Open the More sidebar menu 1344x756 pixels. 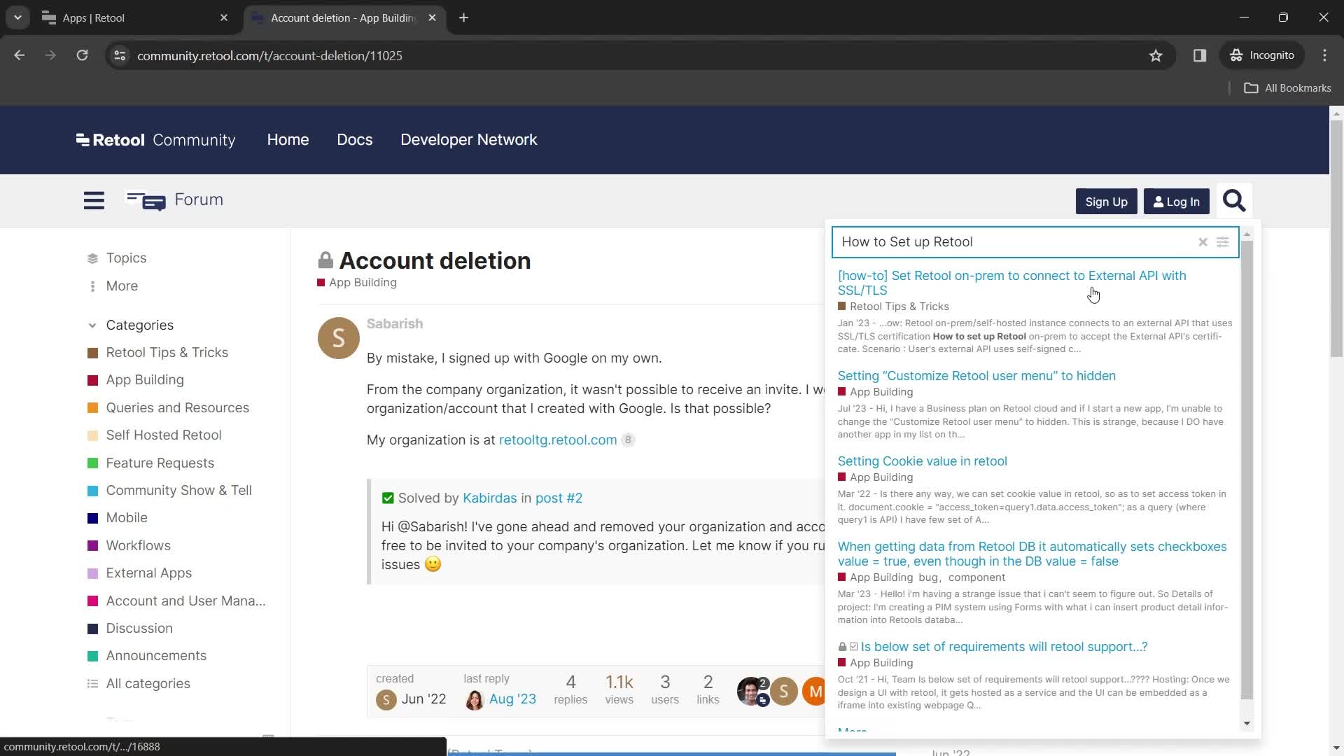(122, 286)
